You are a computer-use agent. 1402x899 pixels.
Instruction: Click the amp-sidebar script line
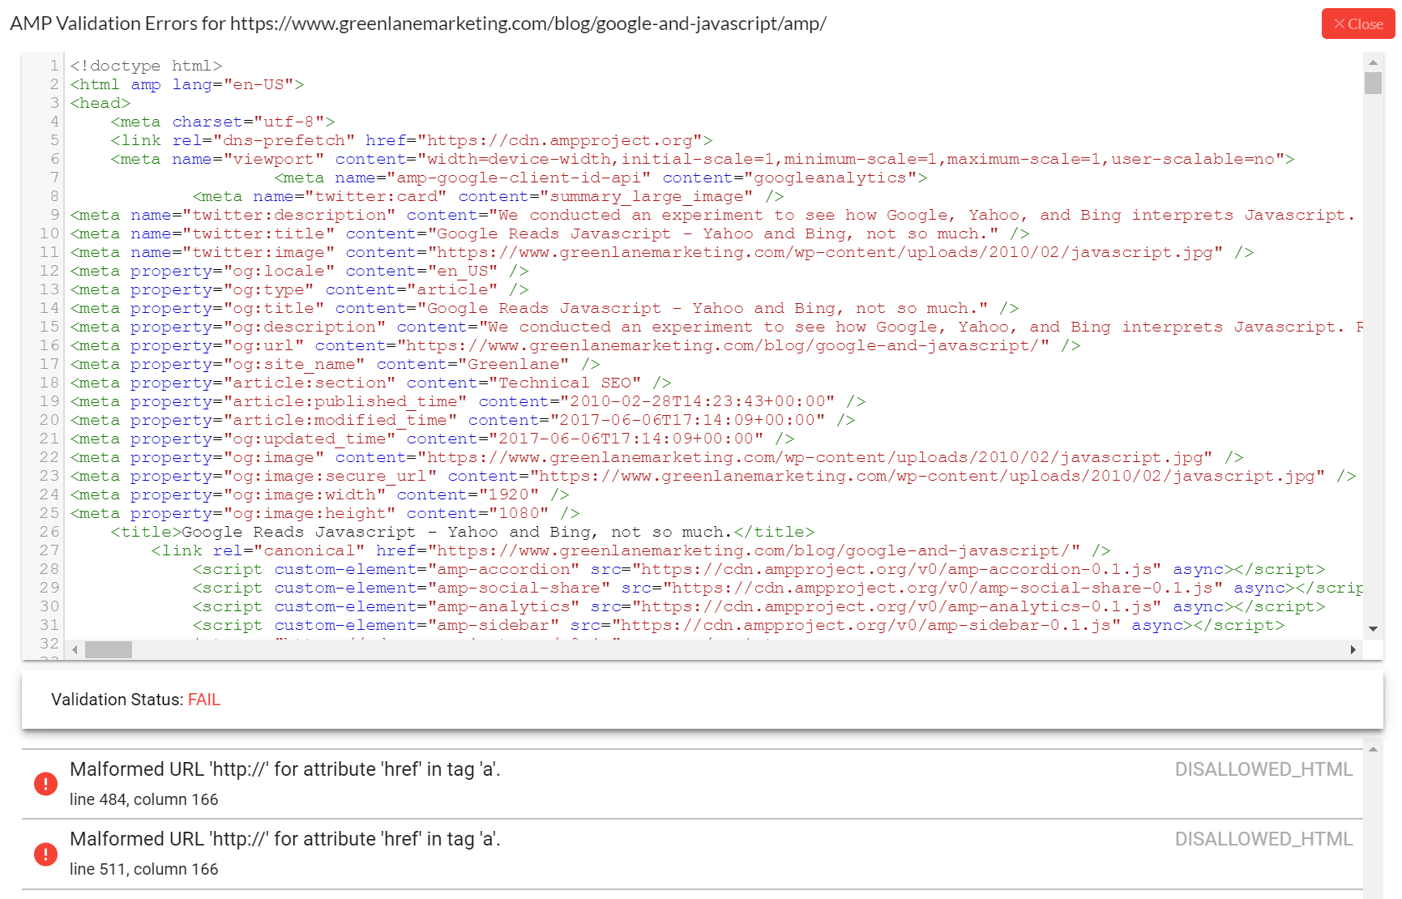[739, 625]
